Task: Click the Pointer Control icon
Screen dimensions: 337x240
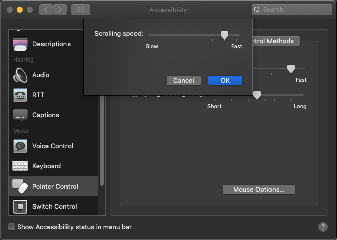Action: 20,186
